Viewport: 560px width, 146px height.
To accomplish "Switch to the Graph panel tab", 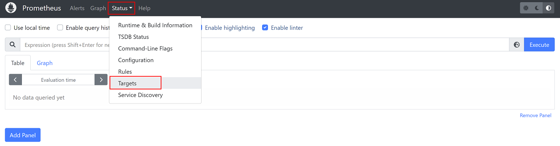I will pyautogui.click(x=45, y=63).
